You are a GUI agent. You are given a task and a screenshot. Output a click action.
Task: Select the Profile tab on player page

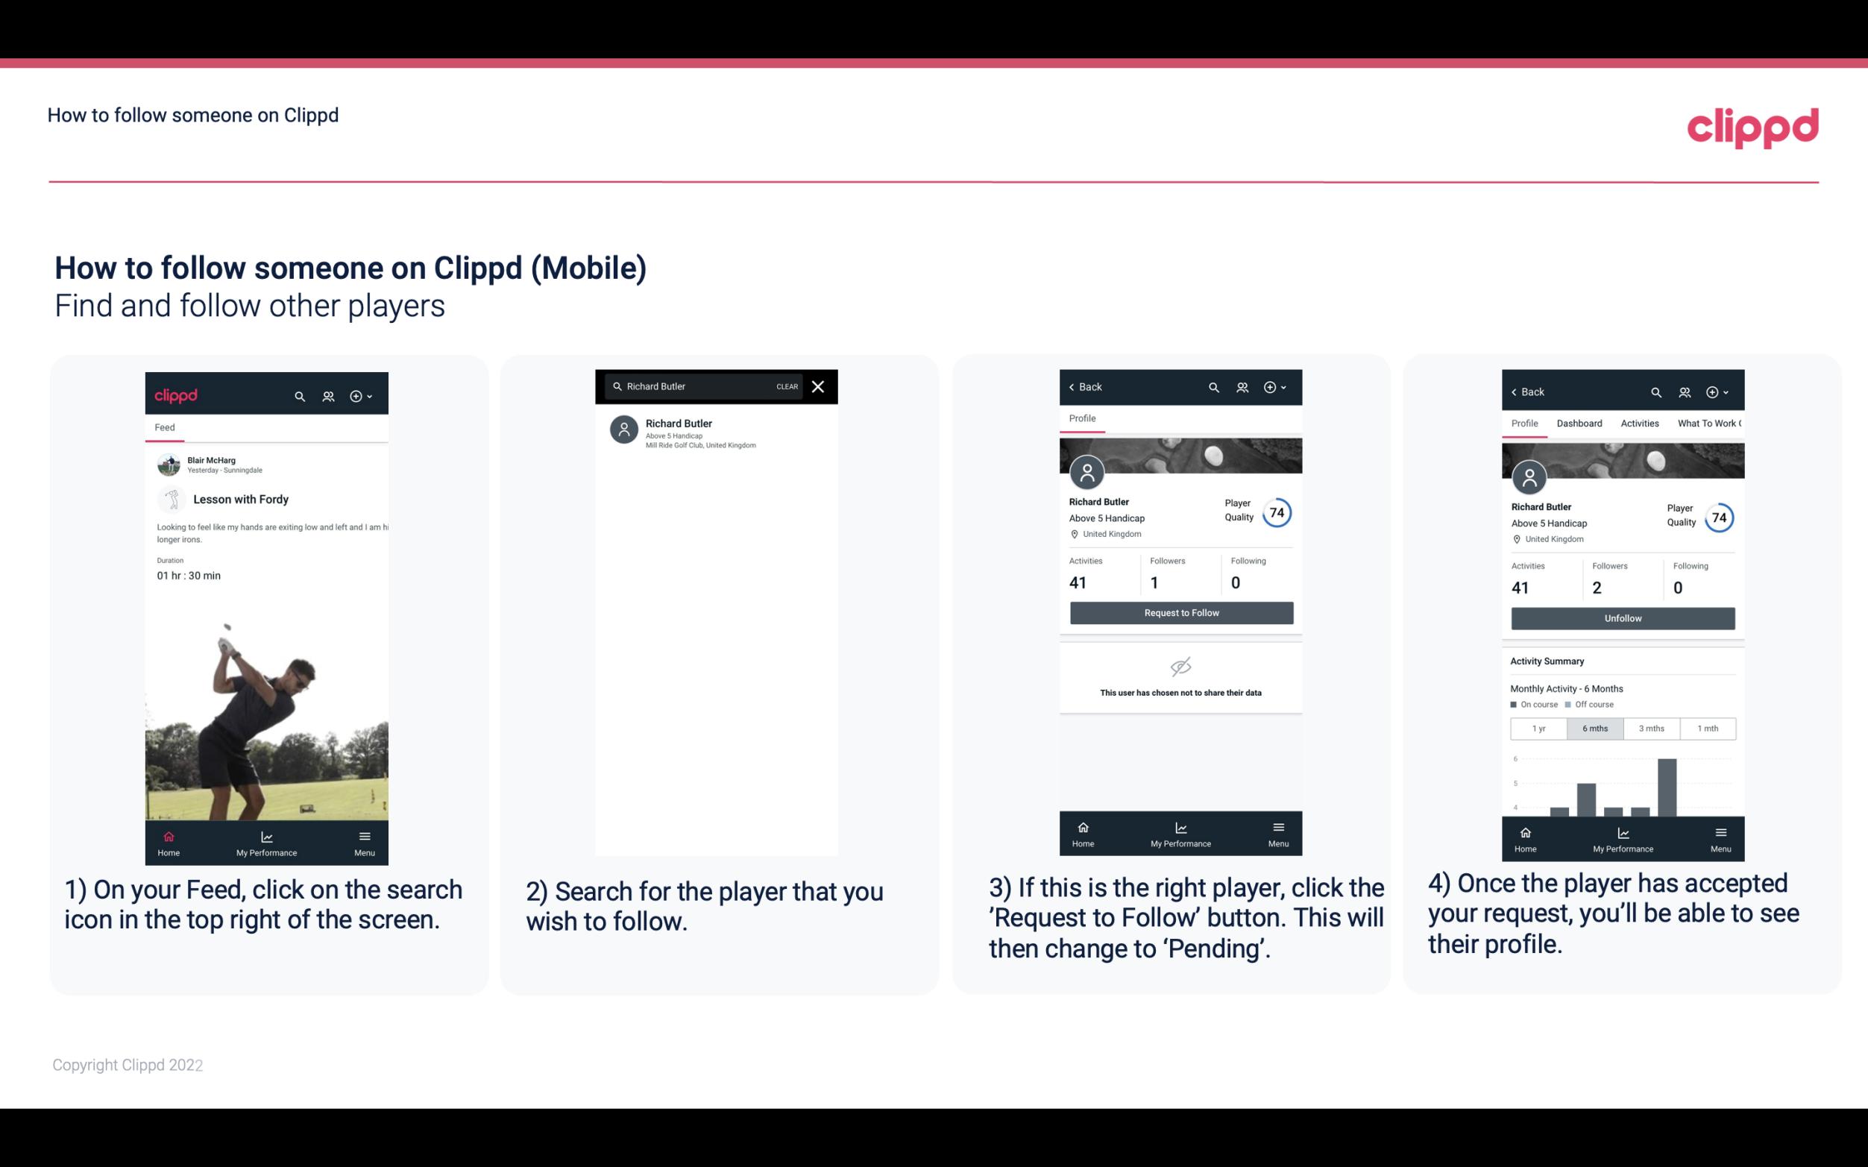[x=1084, y=418]
